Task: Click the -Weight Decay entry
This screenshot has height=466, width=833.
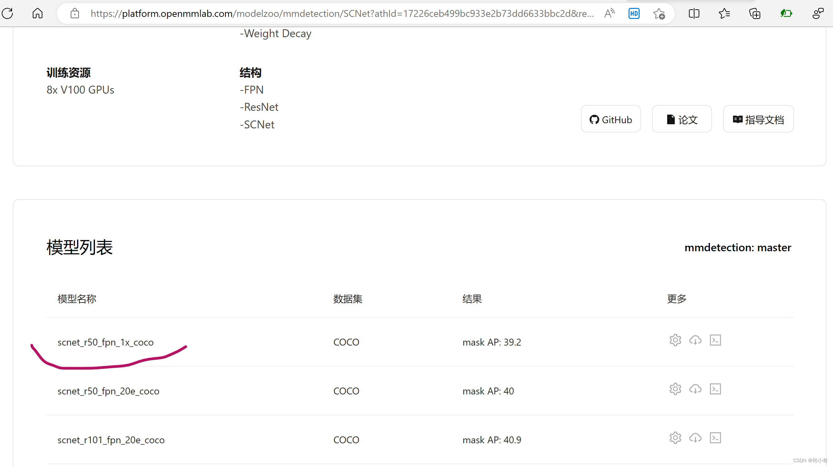Action: pos(275,33)
